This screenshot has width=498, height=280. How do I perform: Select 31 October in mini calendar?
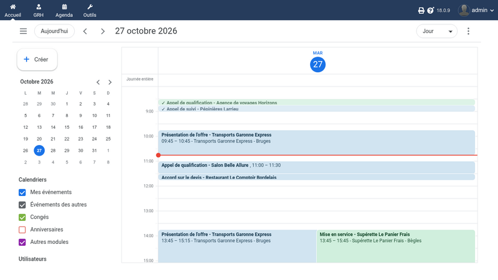tap(95, 151)
